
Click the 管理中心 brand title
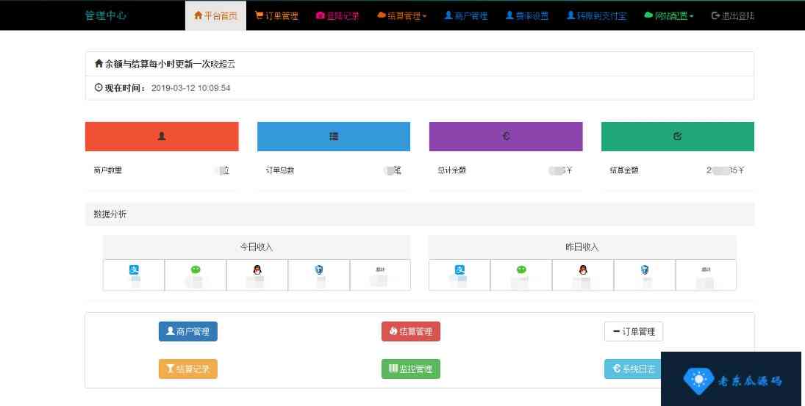(106, 15)
